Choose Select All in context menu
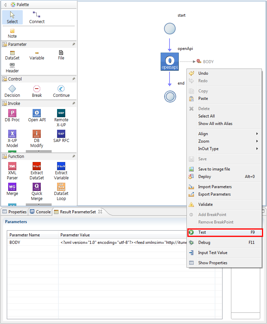 pyautogui.click(x=224, y=116)
